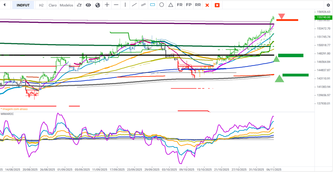Click price axis value 148291.80
This screenshot has width=333, height=172.
click(x=324, y=53)
